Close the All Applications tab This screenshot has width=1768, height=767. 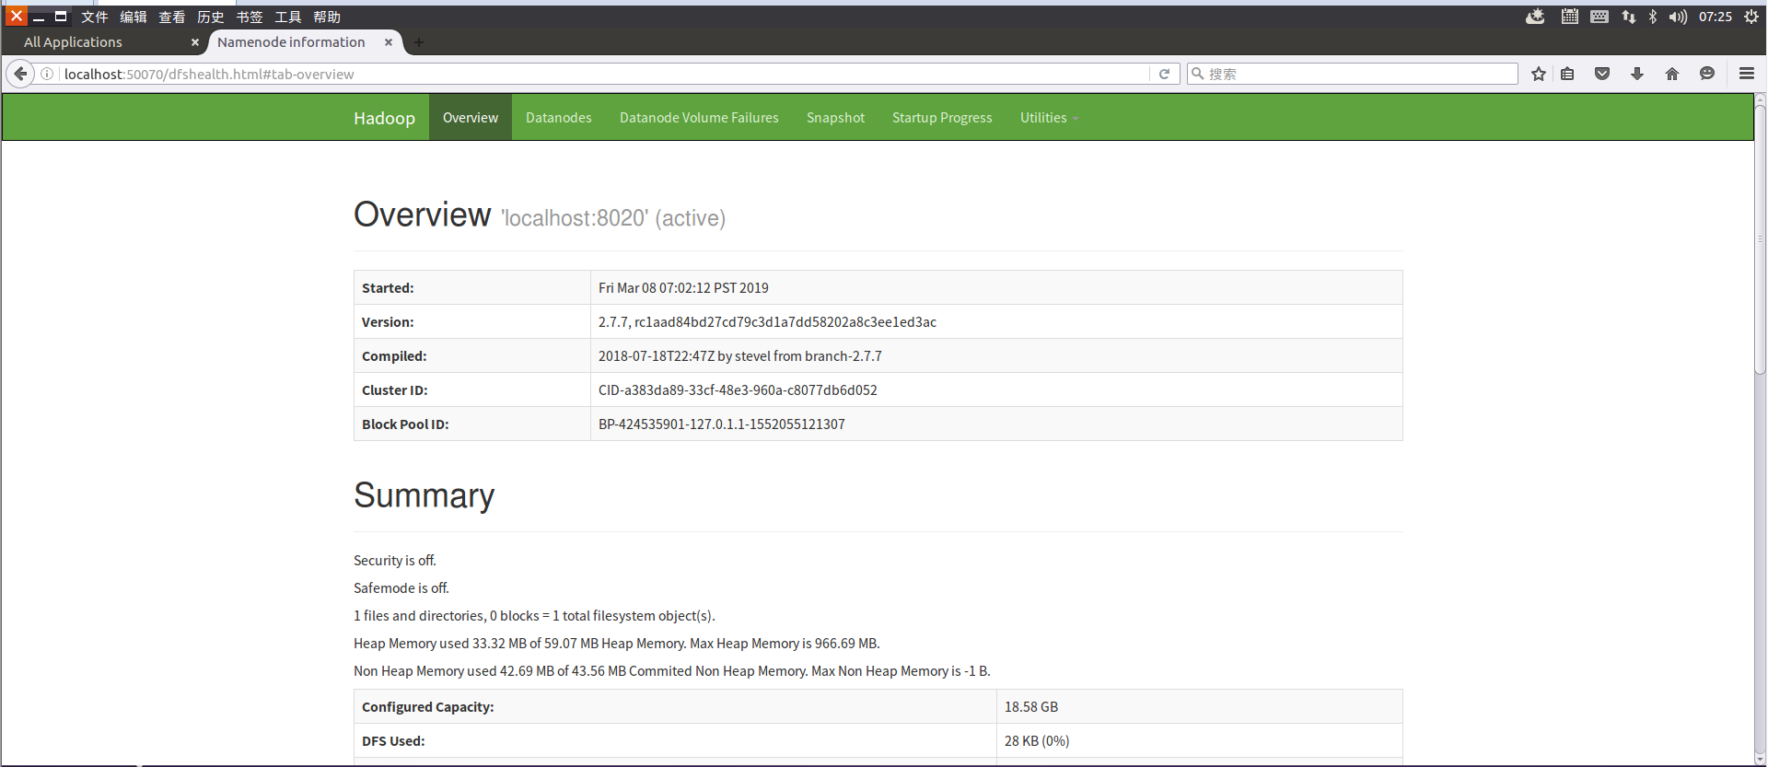[195, 42]
